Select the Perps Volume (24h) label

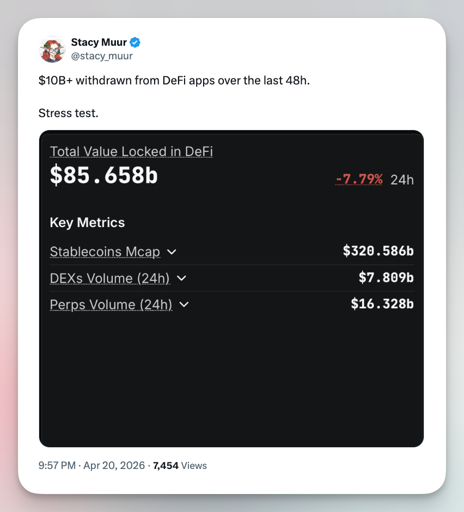111,304
